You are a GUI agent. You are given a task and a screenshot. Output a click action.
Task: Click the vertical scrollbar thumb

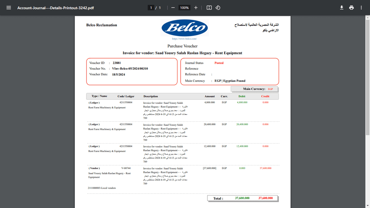tap(367, 78)
